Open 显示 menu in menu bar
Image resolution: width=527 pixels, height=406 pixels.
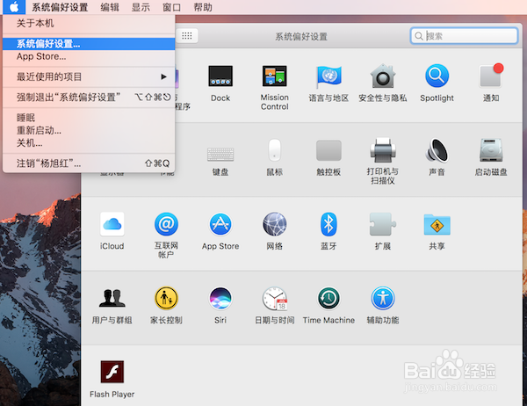click(141, 7)
